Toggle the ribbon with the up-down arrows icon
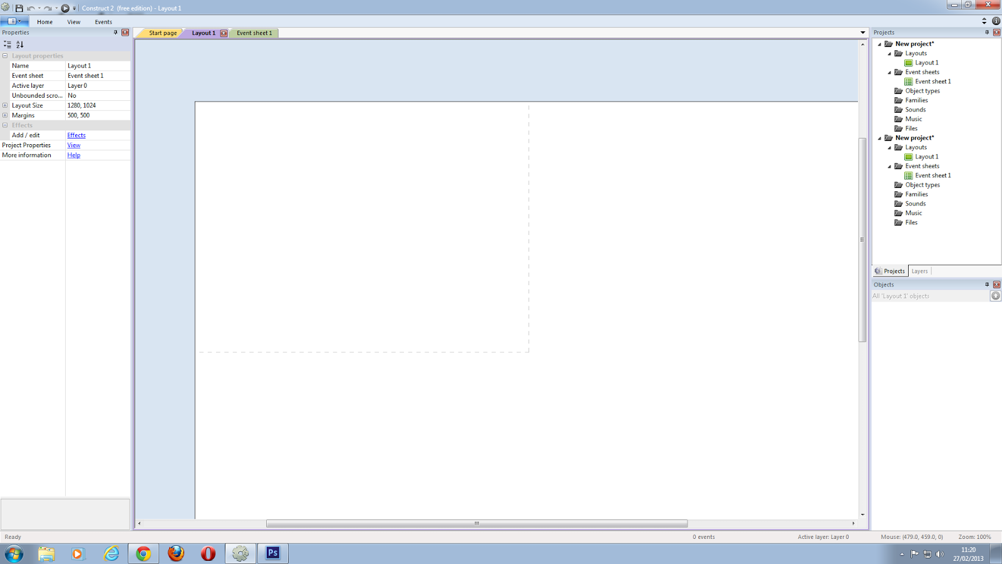Screen dimensions: 1002x564 pyautogui.click(x=984, y=21)
